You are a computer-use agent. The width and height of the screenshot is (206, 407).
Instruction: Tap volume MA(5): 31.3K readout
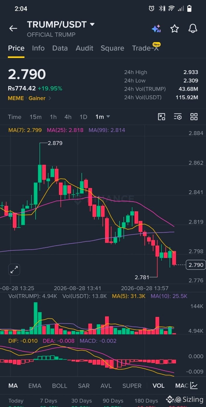click(x=129, y=296)
